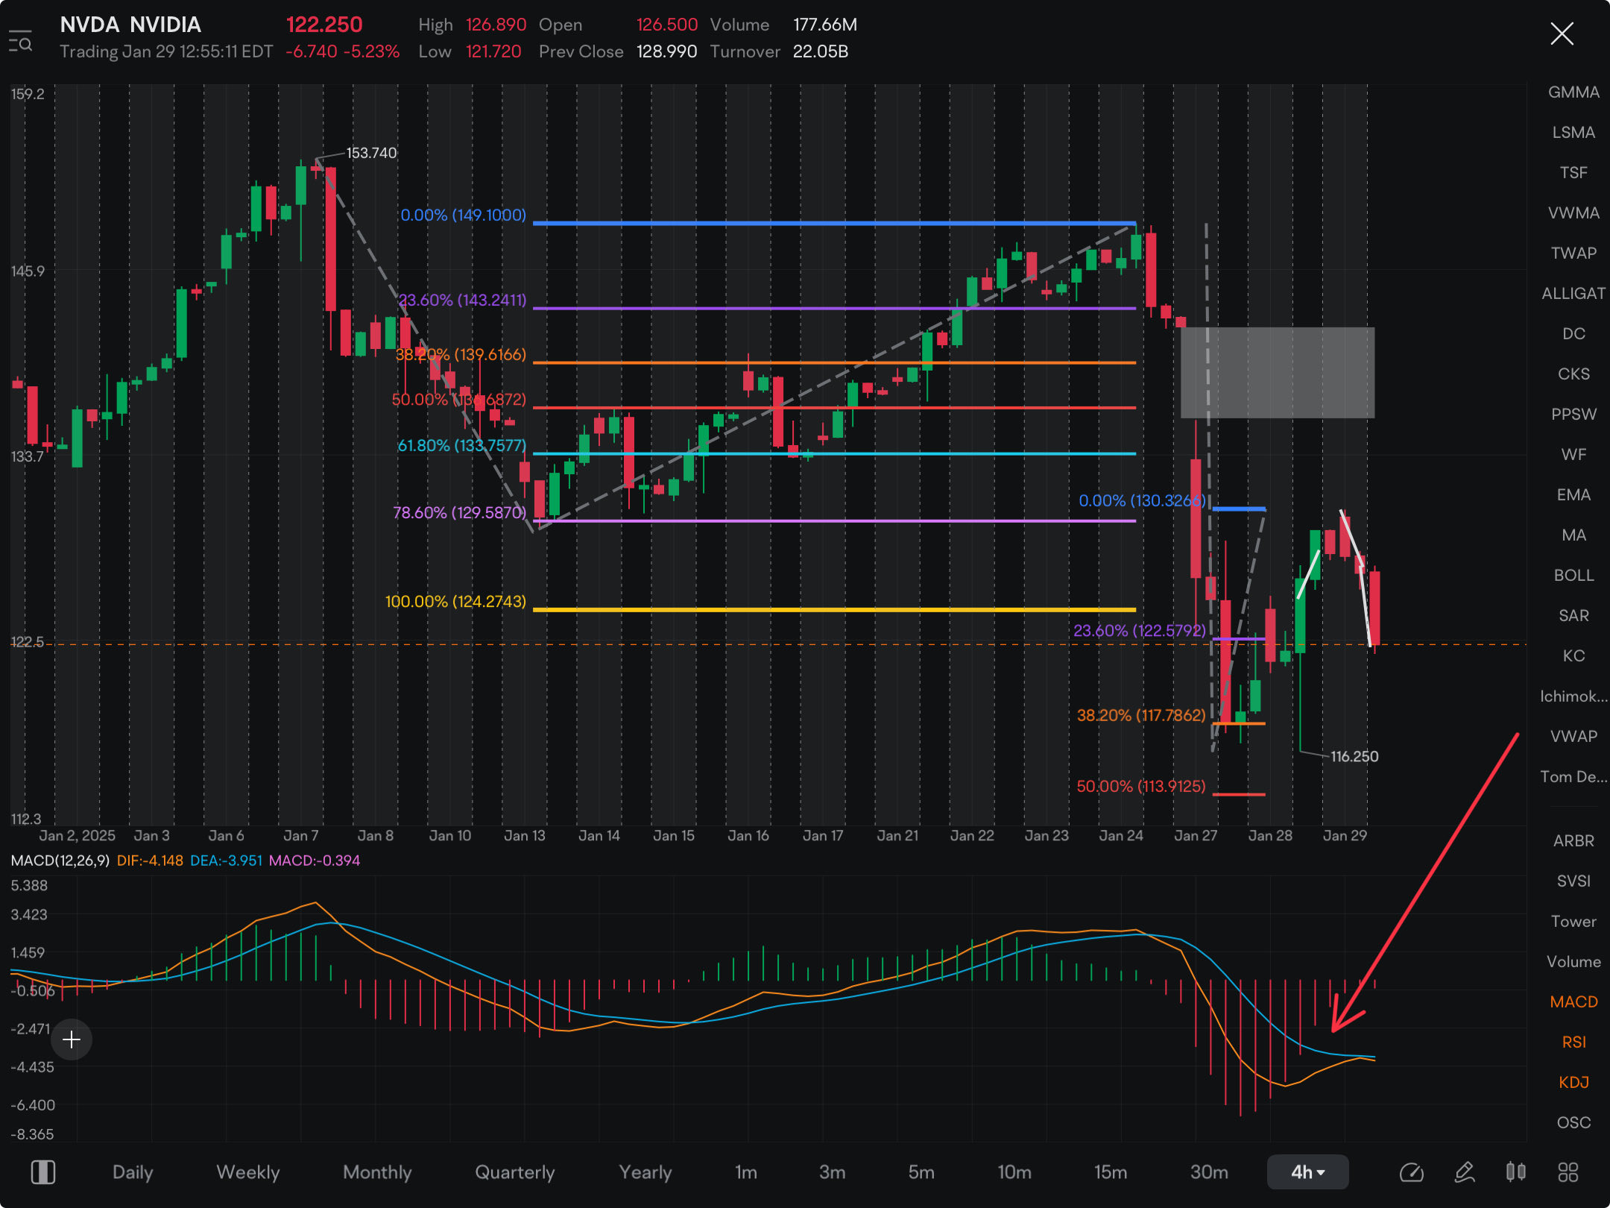The image size is (1610, 1208).
Task: Enable the Tower sub-indicator
Action: 1573,922
